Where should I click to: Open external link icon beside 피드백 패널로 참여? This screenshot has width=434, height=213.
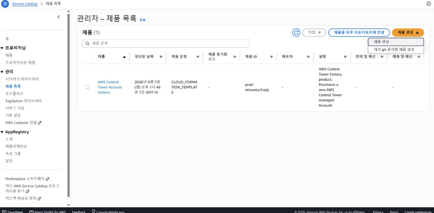[39, 199]
